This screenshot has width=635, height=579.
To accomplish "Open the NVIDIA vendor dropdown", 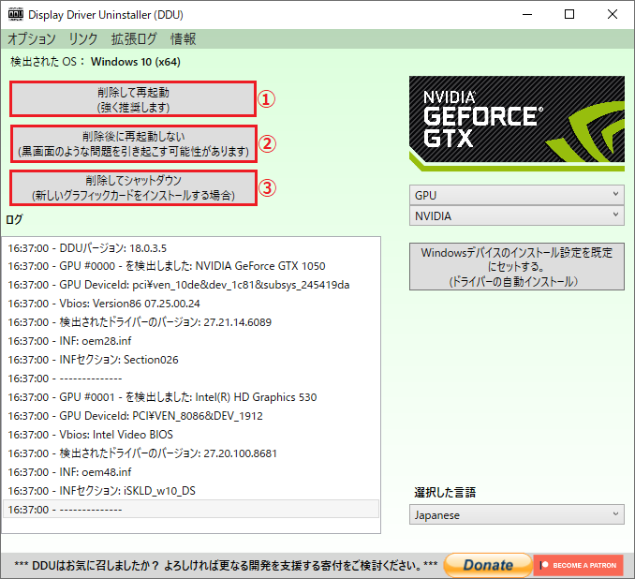I will tap(517, 216).
